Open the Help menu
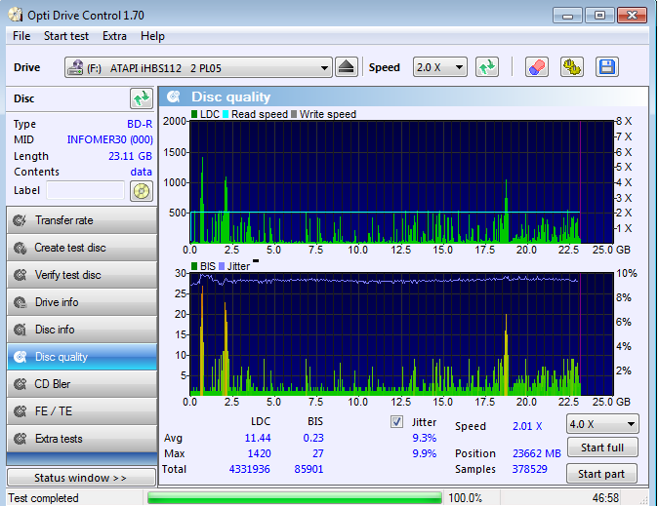Image resolution: width=659 pixels, height=506 pixels. 152,36
